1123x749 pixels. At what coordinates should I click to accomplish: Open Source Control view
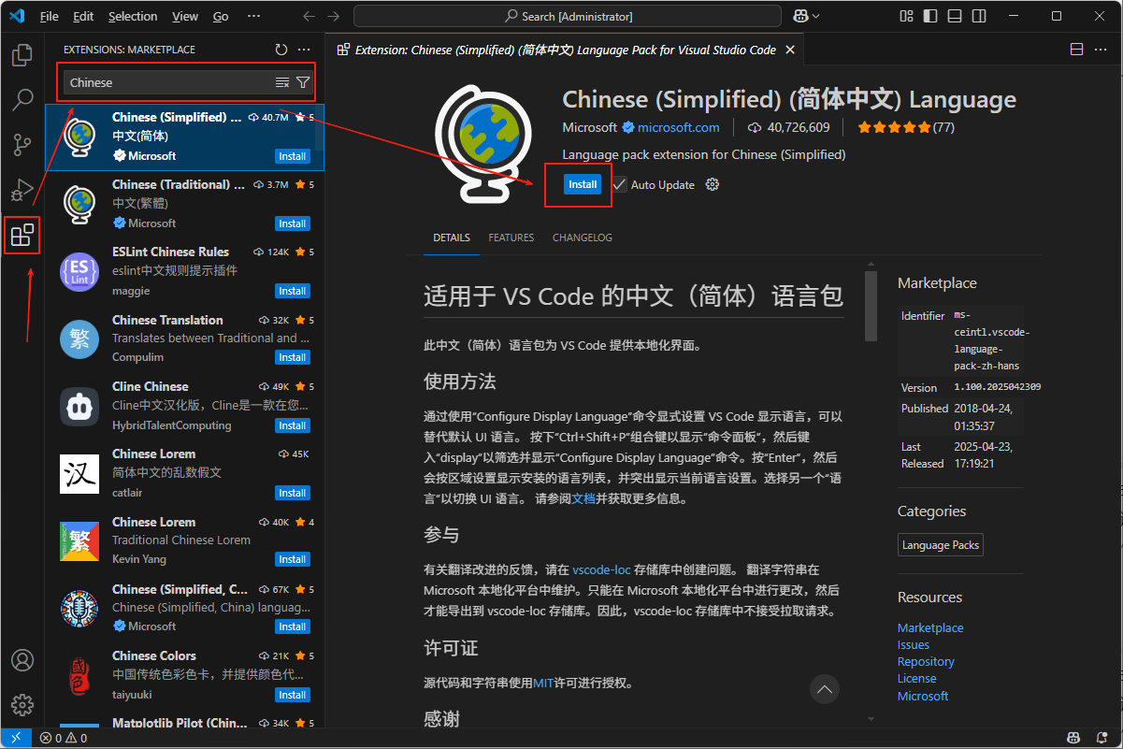click(x=22, y=145)
